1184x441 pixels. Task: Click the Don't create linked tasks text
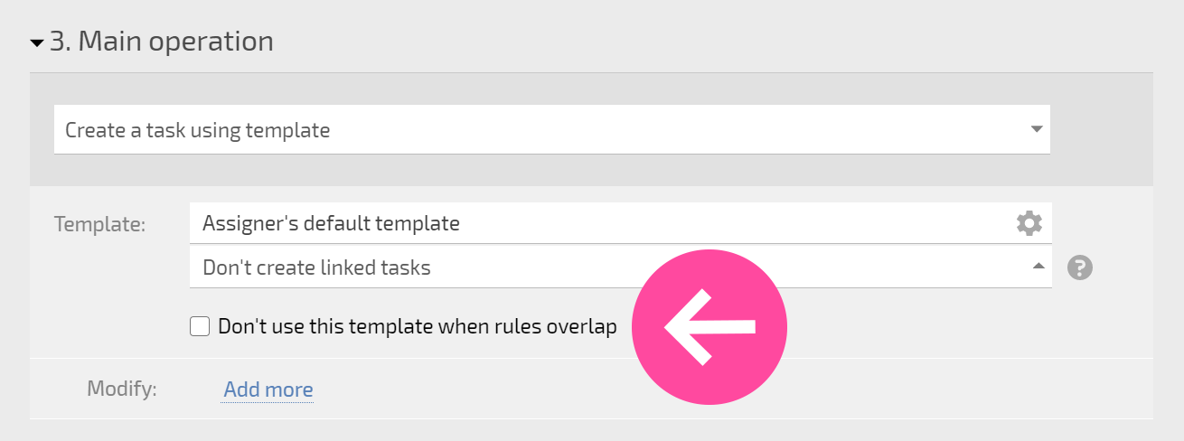(316, 267)
